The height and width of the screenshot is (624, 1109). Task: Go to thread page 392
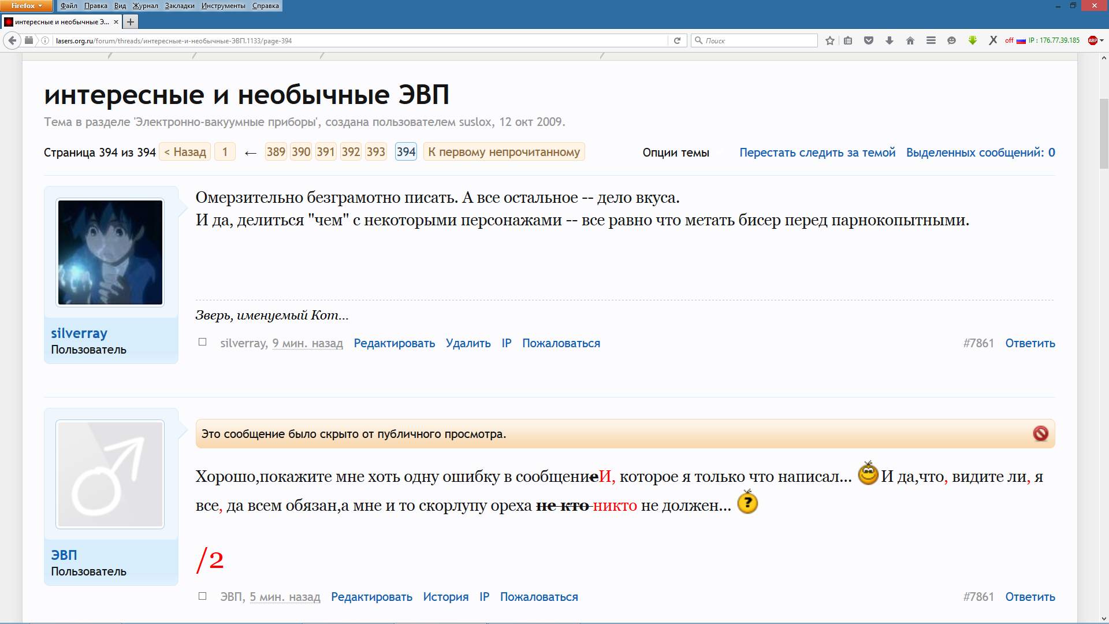pos(351,152)
